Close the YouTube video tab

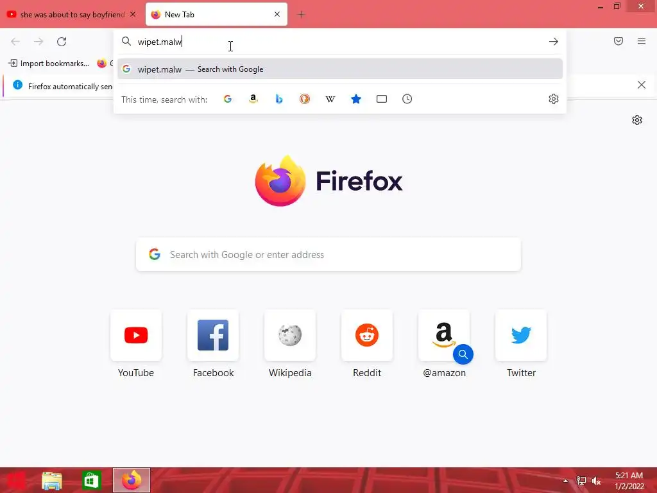click(133, 14)
